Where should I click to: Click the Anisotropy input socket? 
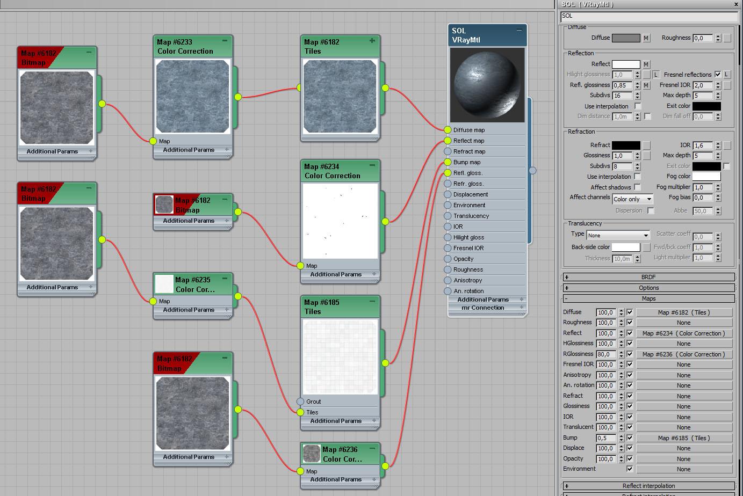point(448,280)
